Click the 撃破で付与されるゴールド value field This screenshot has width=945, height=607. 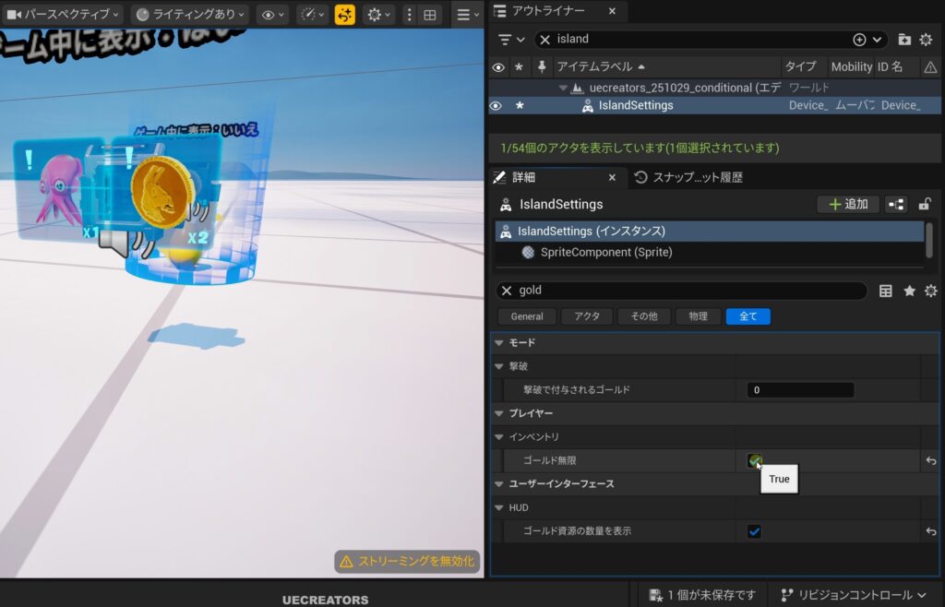tap(799, 390)
